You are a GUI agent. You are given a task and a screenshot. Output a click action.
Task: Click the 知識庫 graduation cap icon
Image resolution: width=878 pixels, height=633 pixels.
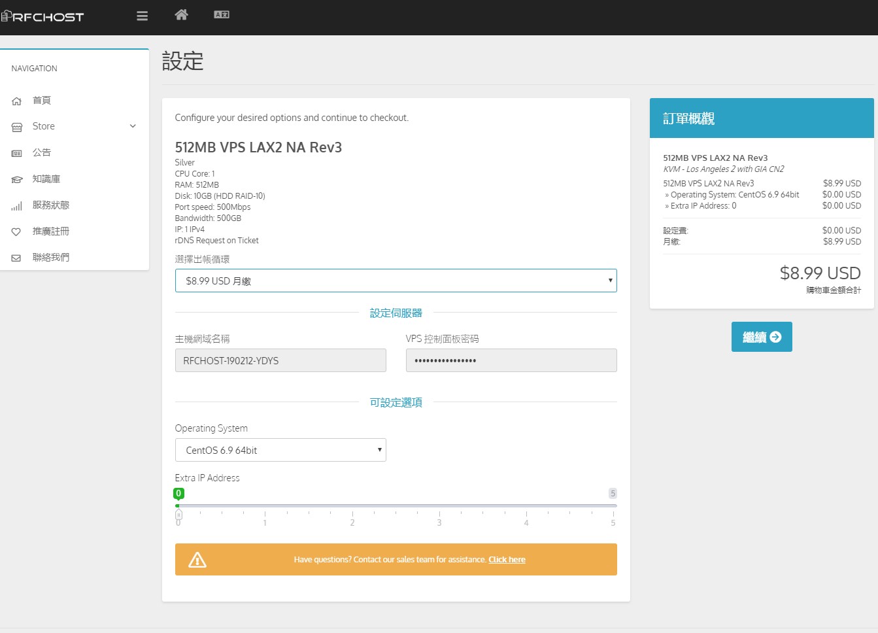point(17,179)
